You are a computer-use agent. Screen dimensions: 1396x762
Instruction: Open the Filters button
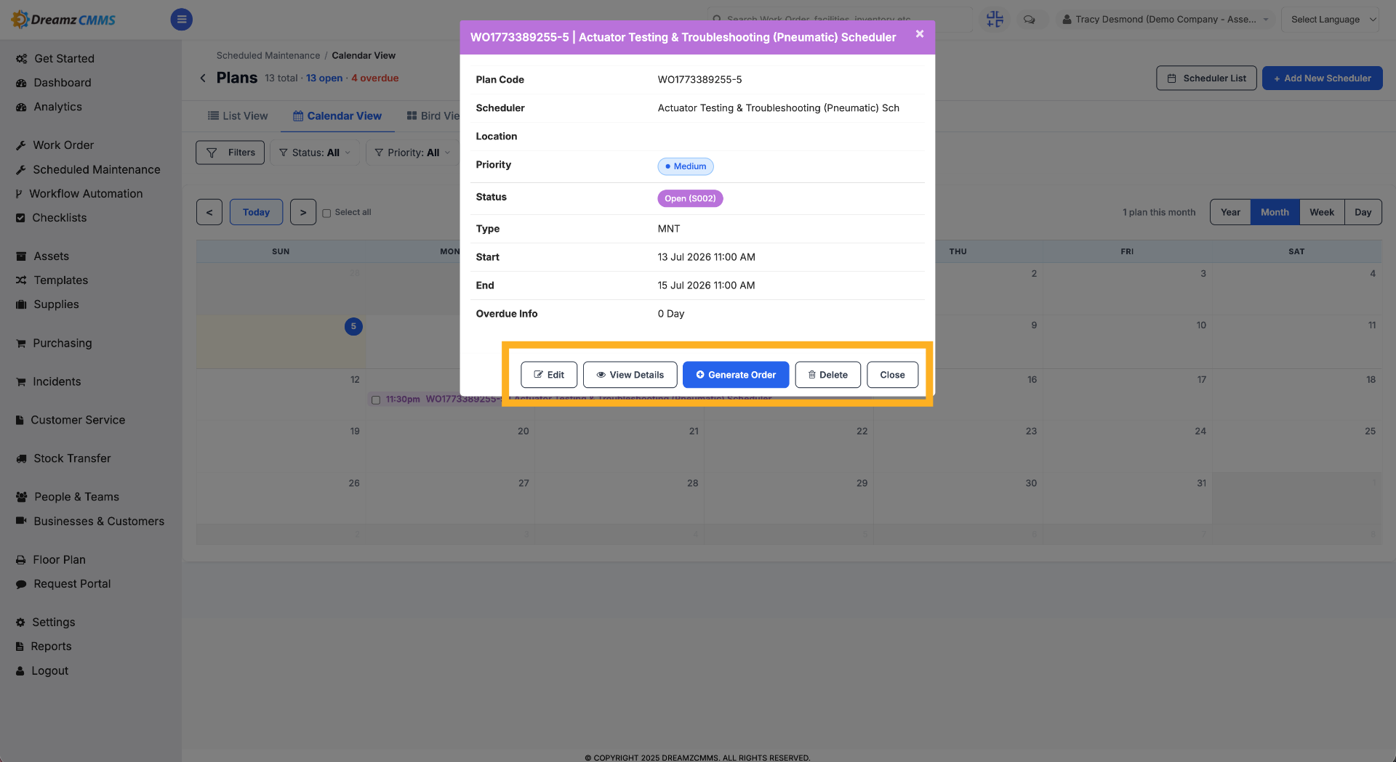(230, 153)
